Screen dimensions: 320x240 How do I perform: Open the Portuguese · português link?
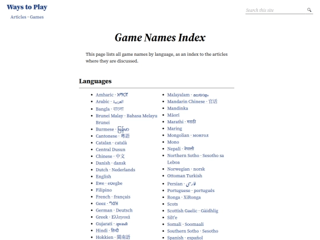pos(191,190)
